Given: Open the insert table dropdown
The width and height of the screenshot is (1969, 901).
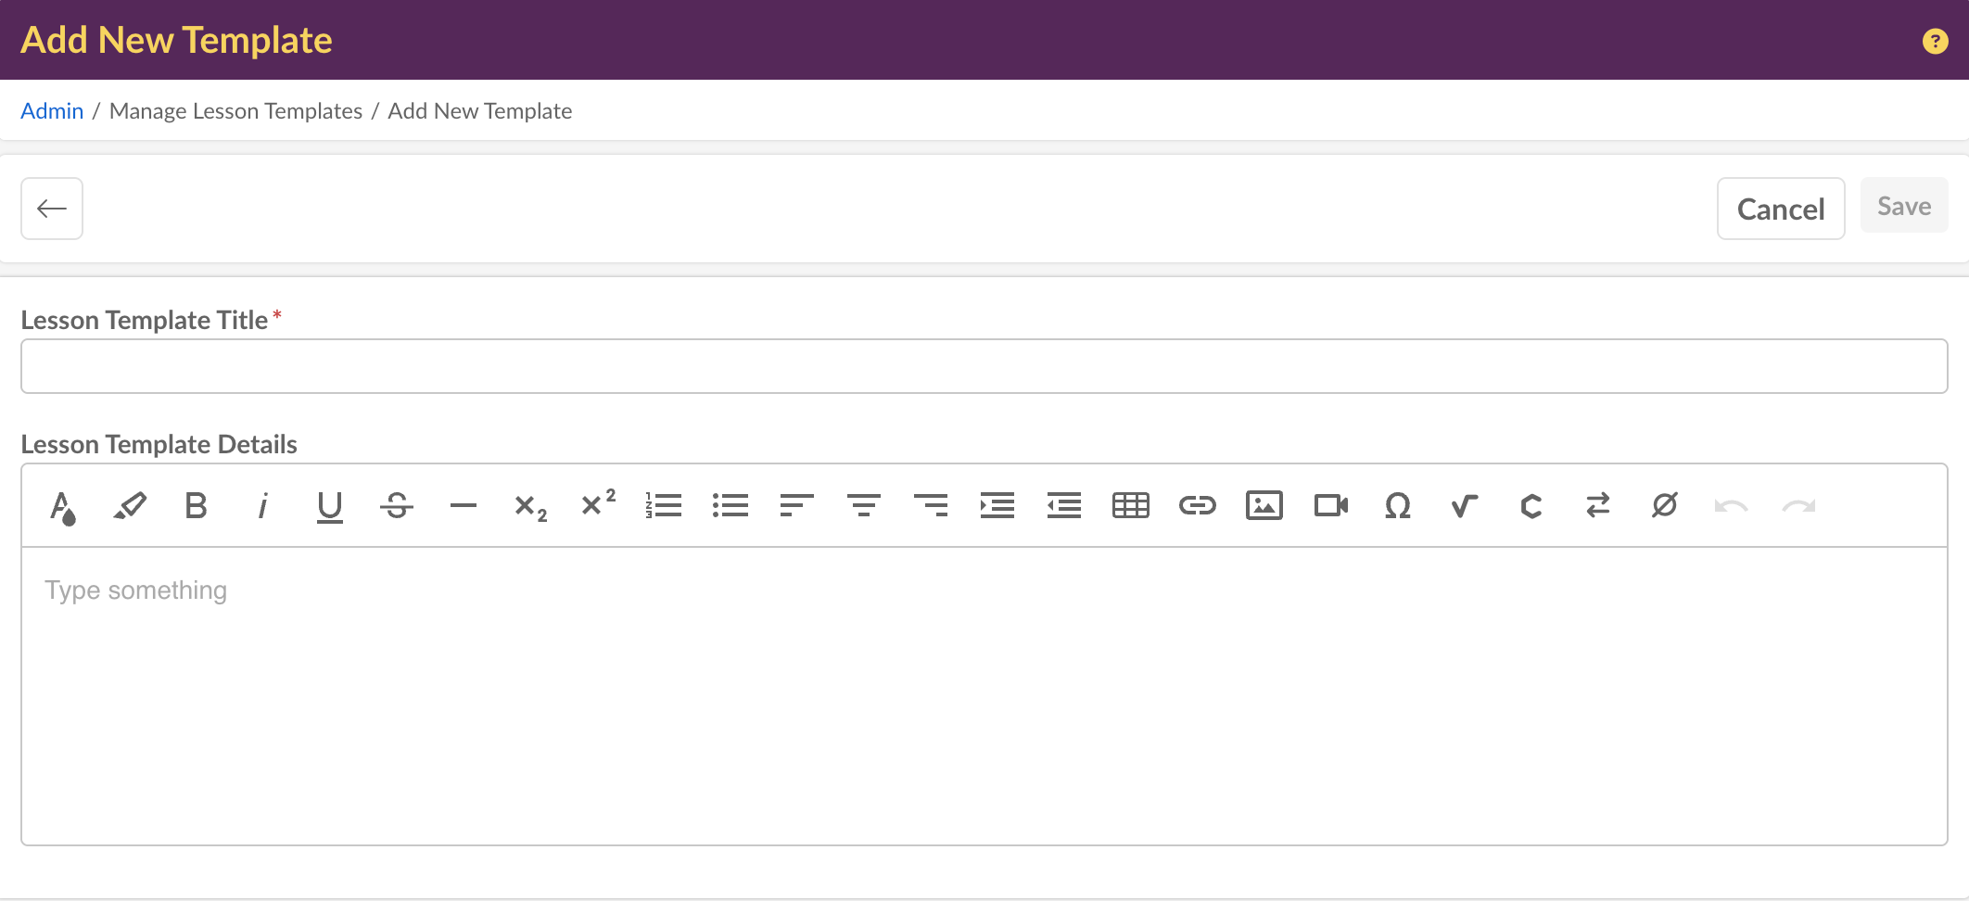Looking at the screenshot, I should (1130, 506).
